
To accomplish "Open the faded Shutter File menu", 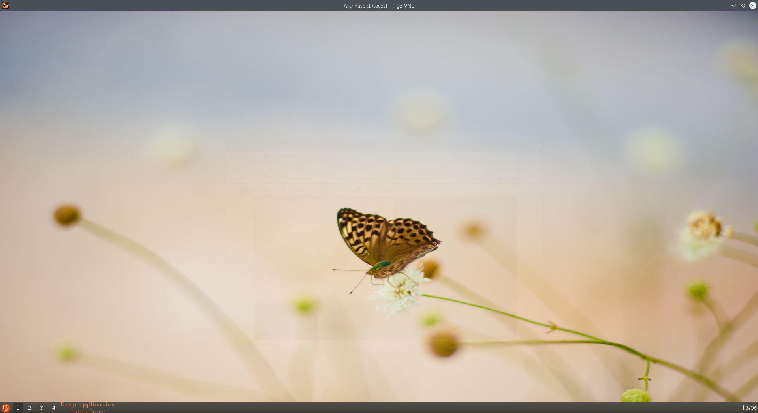I will [235, 157].
